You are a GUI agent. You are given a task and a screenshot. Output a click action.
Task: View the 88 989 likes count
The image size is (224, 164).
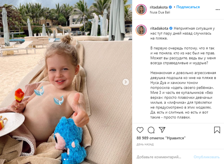pyautogui.click(x=161, y=138)
